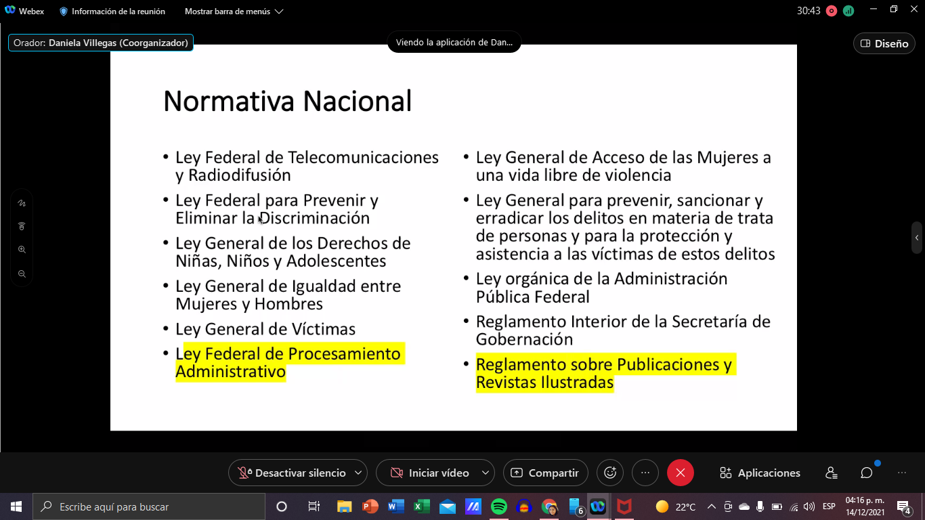The height and width of the screenshot is (520, 925).
Task: Open the Windows Start menu
Action: pos(16,506)
